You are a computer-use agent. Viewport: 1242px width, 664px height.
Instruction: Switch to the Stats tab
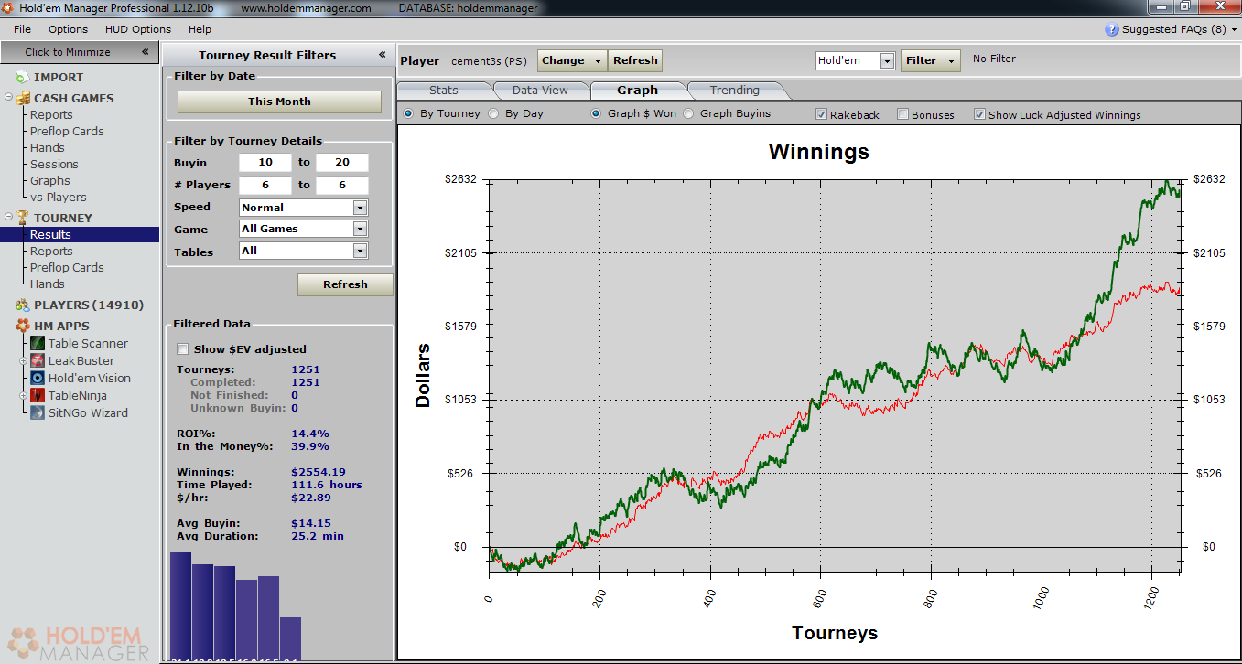(444, 91)
